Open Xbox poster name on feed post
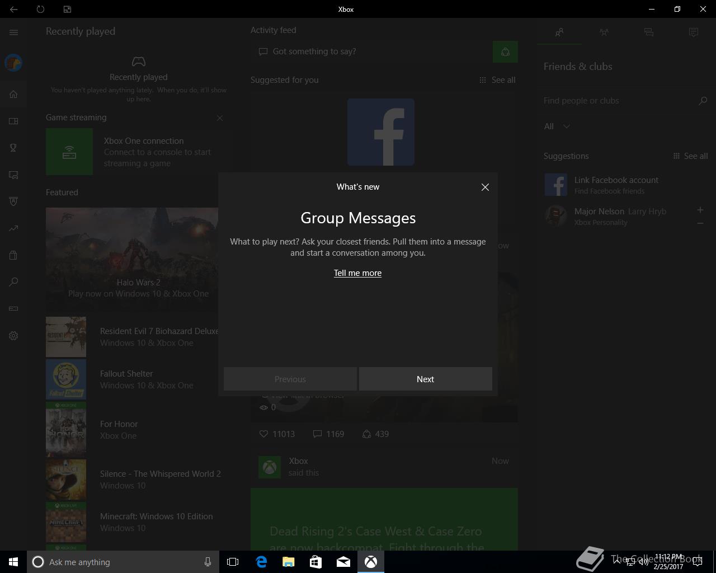This screenshot has height=573, width=716. 298,461
